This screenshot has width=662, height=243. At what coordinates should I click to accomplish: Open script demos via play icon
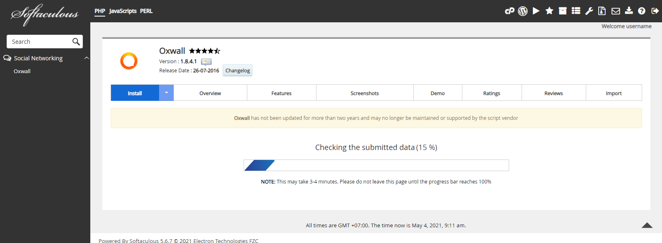coord(536,11)
